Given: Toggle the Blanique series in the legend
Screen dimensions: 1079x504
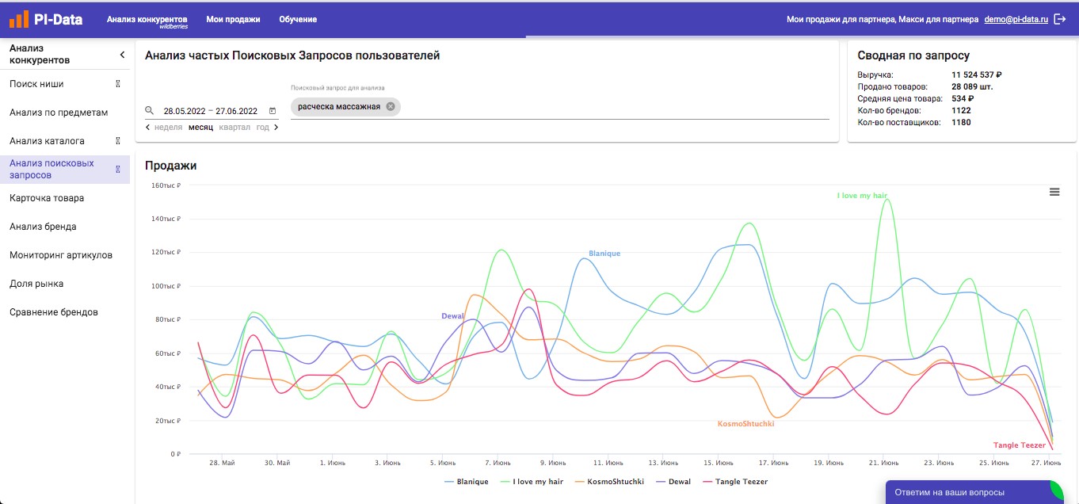Looking at the screenshot, I should tap(467, 481).
